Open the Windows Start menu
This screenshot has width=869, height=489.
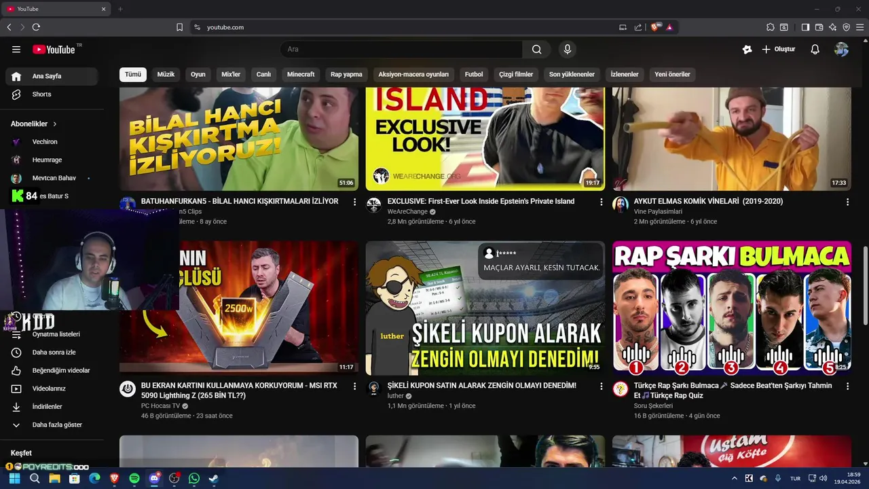(x=14, y=478)
